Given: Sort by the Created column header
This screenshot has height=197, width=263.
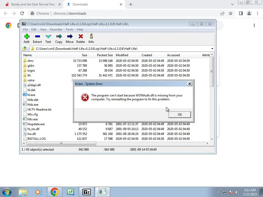Looking at the screenshot, I should (153, 55).
